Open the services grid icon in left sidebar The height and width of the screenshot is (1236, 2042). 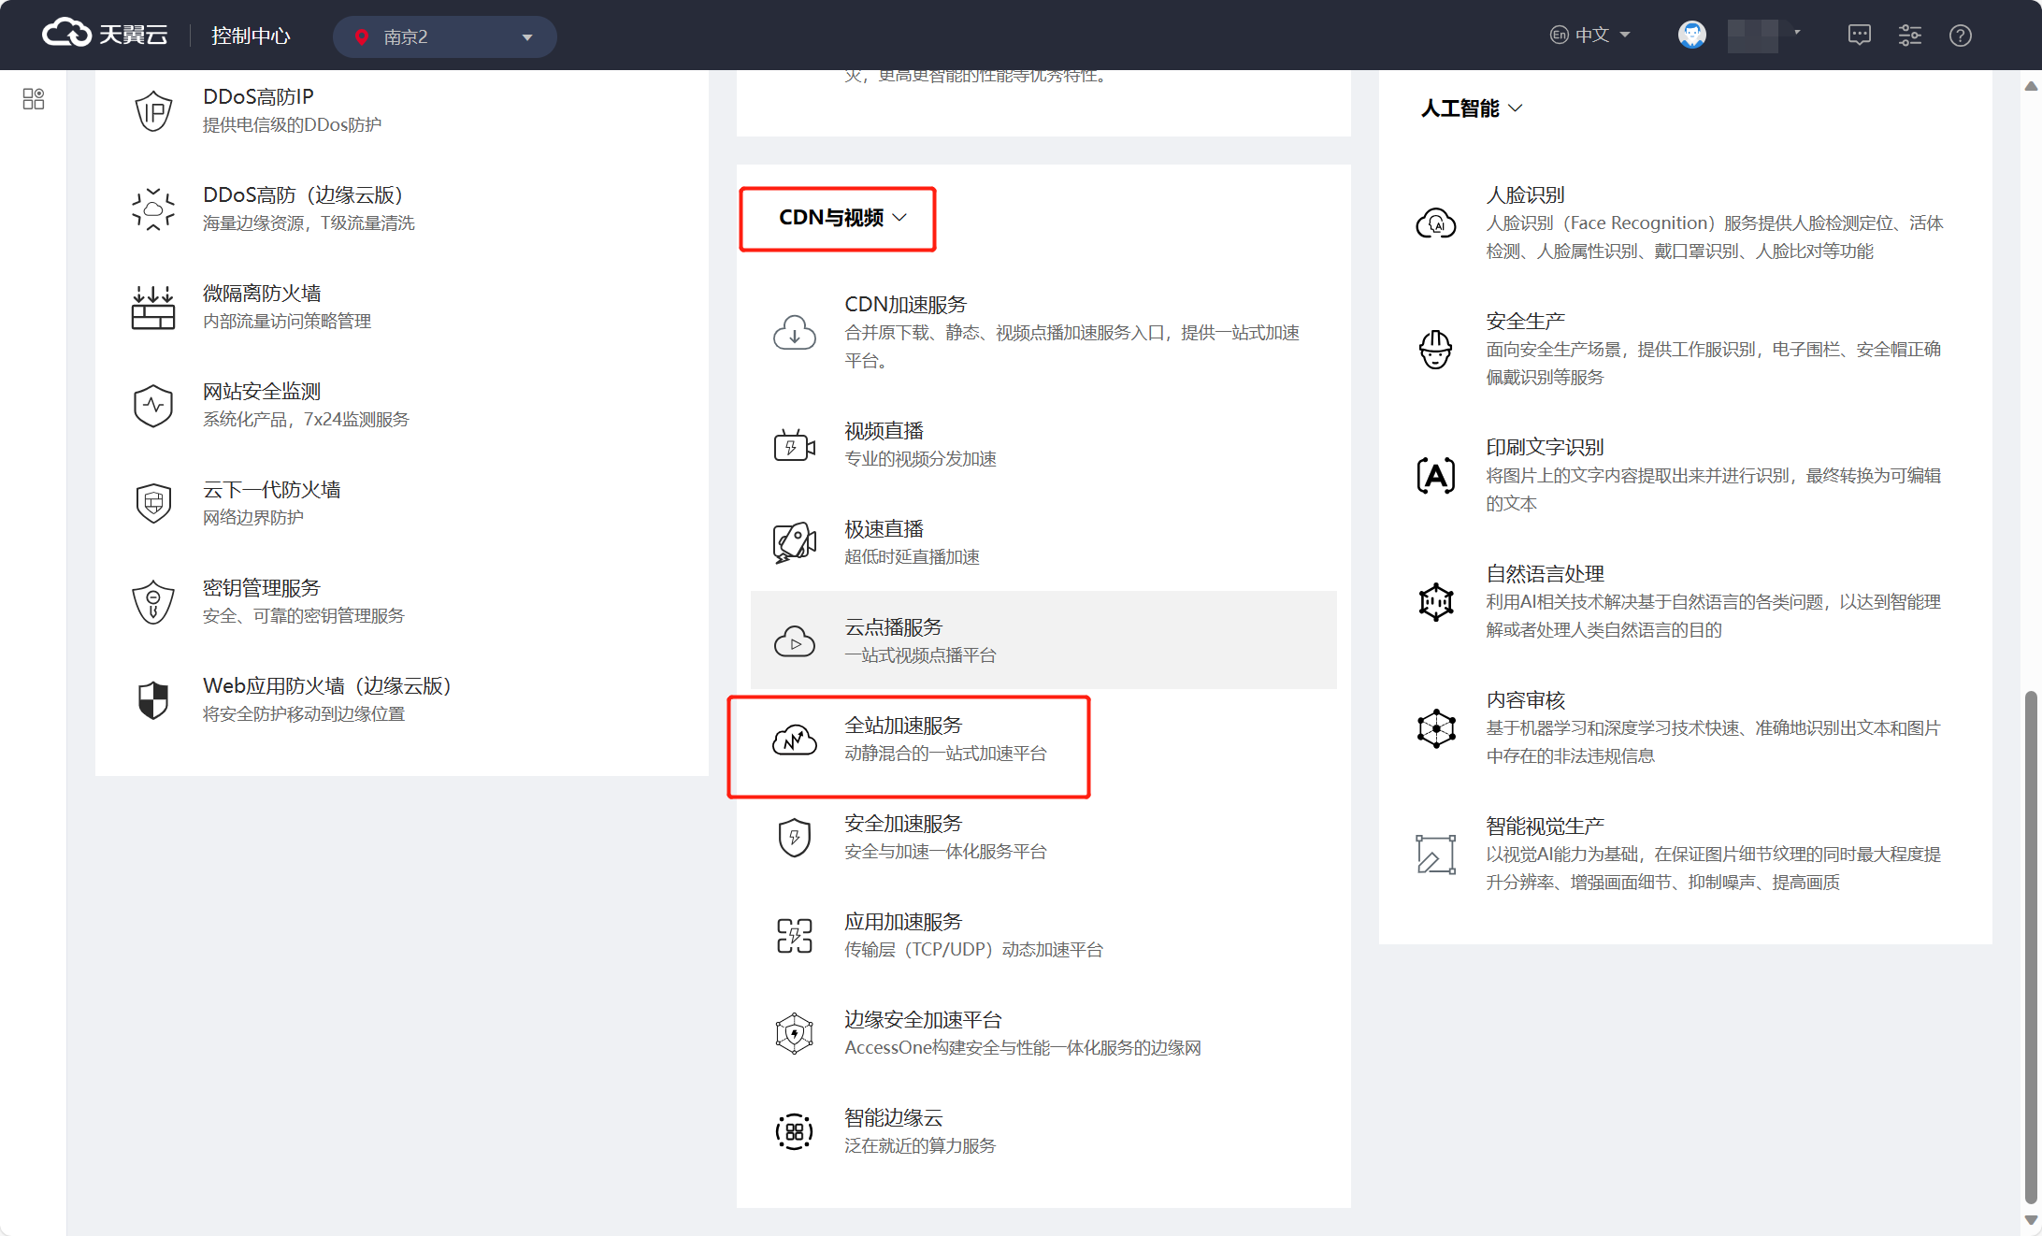34,99
